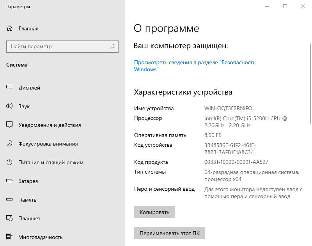
Task: Open the Питание и спящий режим icon
Action: tap(10, 163)
